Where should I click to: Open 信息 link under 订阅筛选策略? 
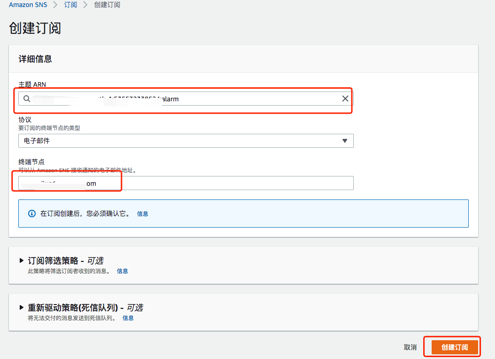122,271
